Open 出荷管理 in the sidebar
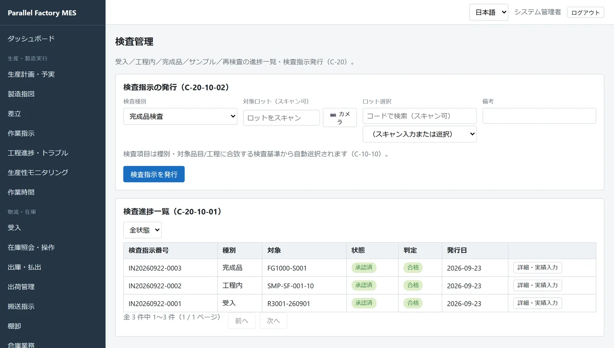Screen dimensions: 614x348 [21, 287]
